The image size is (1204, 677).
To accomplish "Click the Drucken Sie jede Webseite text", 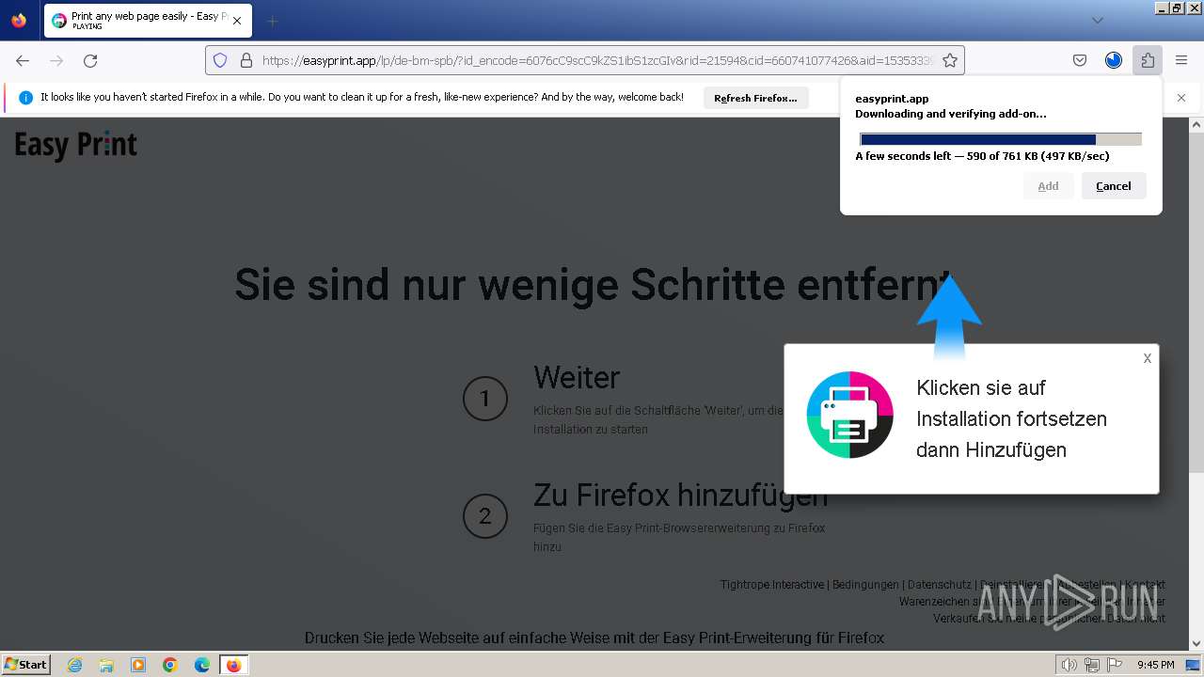I will click(594, 638).
